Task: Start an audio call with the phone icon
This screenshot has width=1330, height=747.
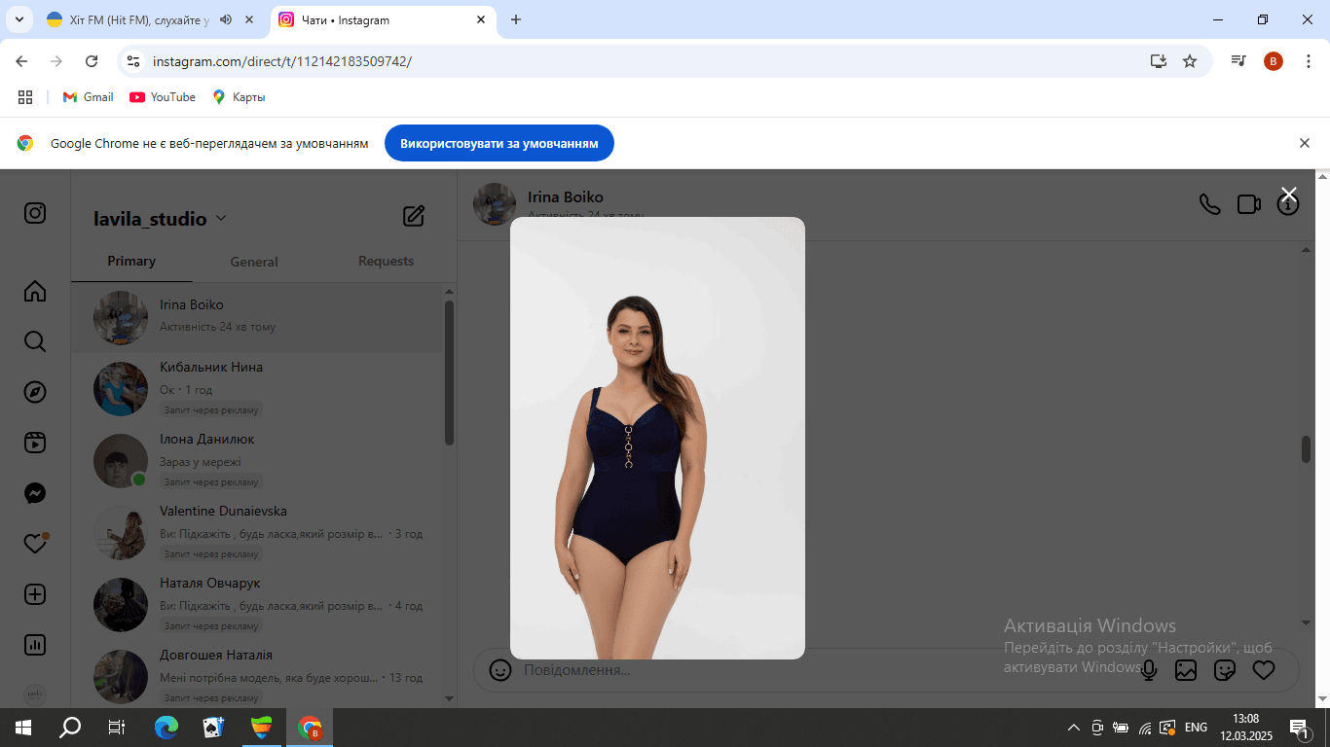Action: 1209,204
